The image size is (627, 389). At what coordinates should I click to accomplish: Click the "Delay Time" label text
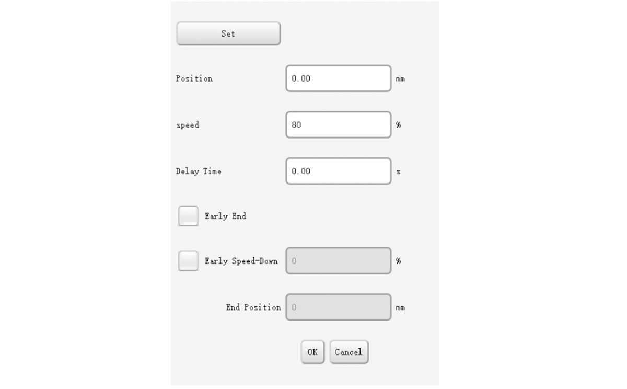coord(199,171)
